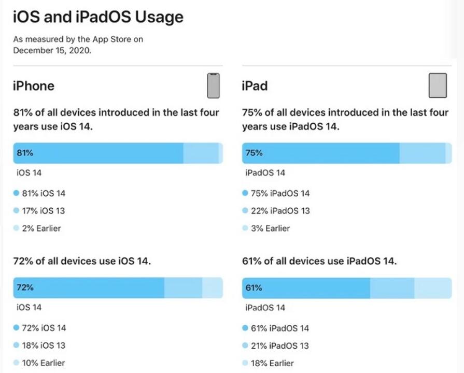Click the 81% iOS 14 legend dot

point(16,193)
